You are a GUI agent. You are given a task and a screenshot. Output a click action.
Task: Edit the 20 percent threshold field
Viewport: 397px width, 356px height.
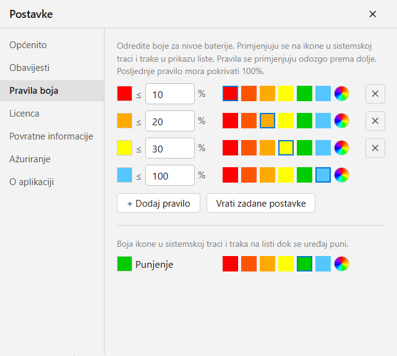170,121
